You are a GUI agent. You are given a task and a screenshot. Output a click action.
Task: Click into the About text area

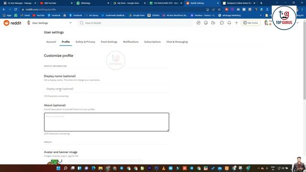(x=107, y=122)
